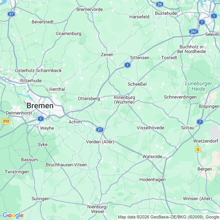Click the Lüneburger Heide region label
The height and width of the screenshot is (220, 220).
pyautogui.click(x=199, y=86)
